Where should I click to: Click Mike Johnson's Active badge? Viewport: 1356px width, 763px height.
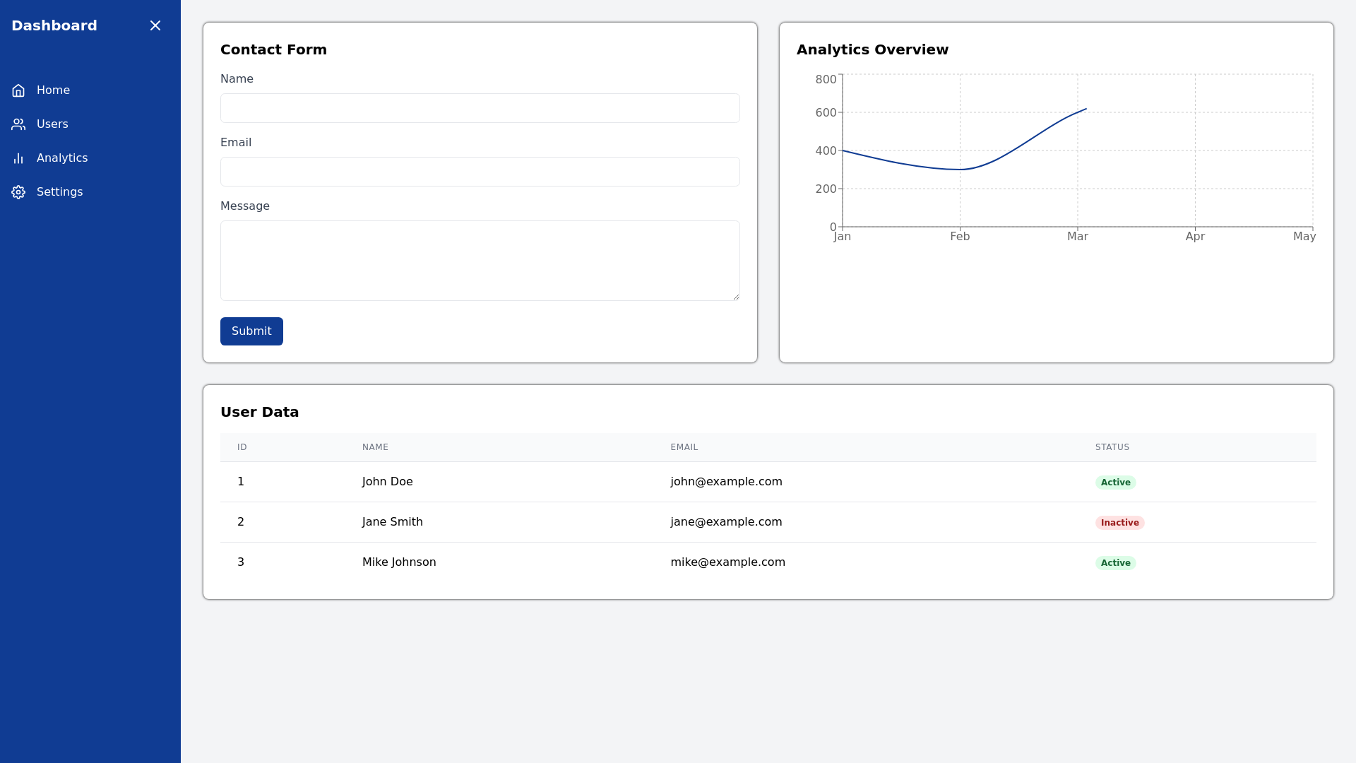(1115, 563)
